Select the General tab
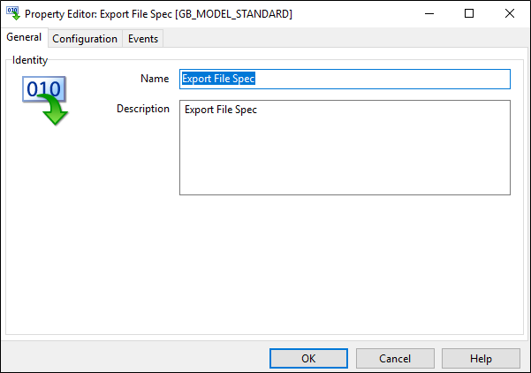The height and width of the screenshot is (373, 531). [24, 37]
